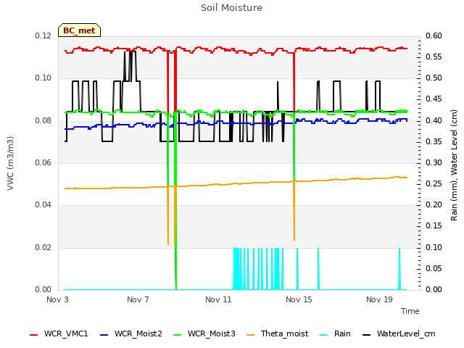Toggle the Theta_moist legend entry

click(277, 333)
